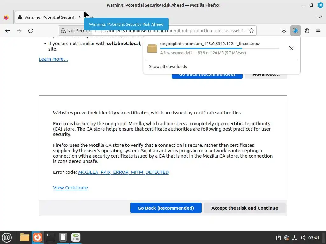Open the clipboard tray icon
The width and height of the screenshot is (326, 244).
tap(278, 238)
